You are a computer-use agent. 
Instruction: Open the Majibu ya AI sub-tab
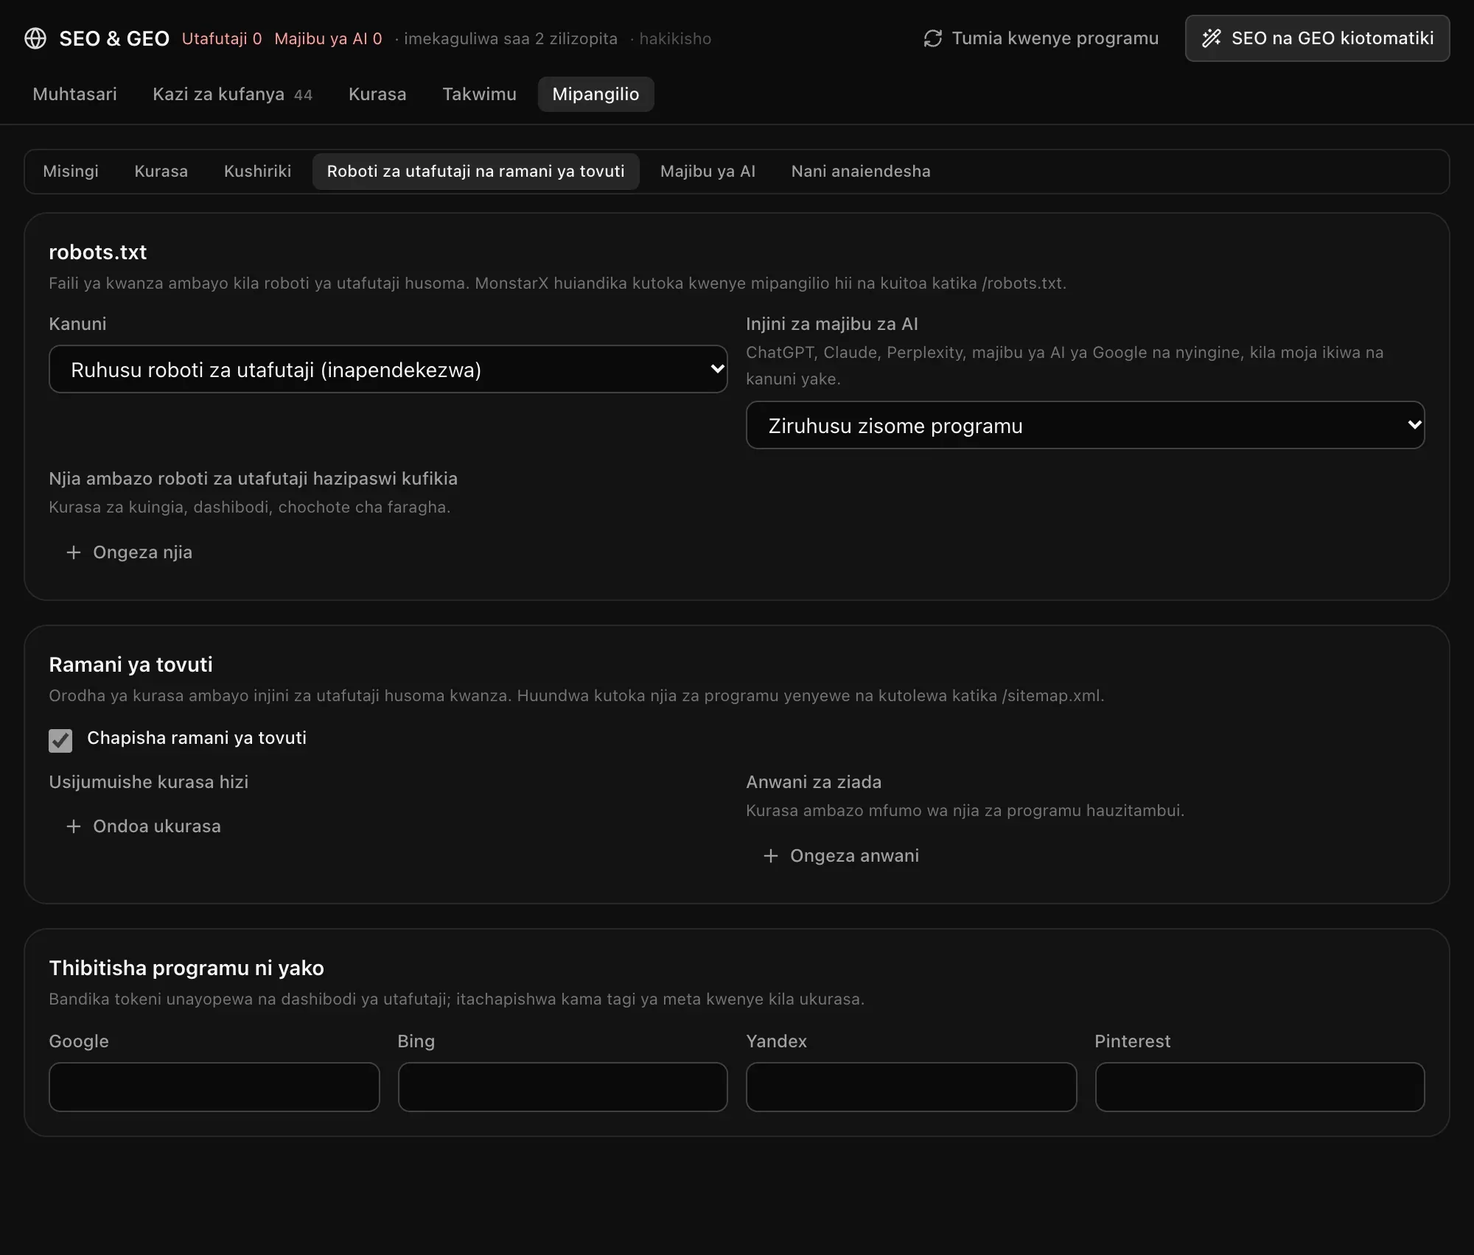pos(708,172)
